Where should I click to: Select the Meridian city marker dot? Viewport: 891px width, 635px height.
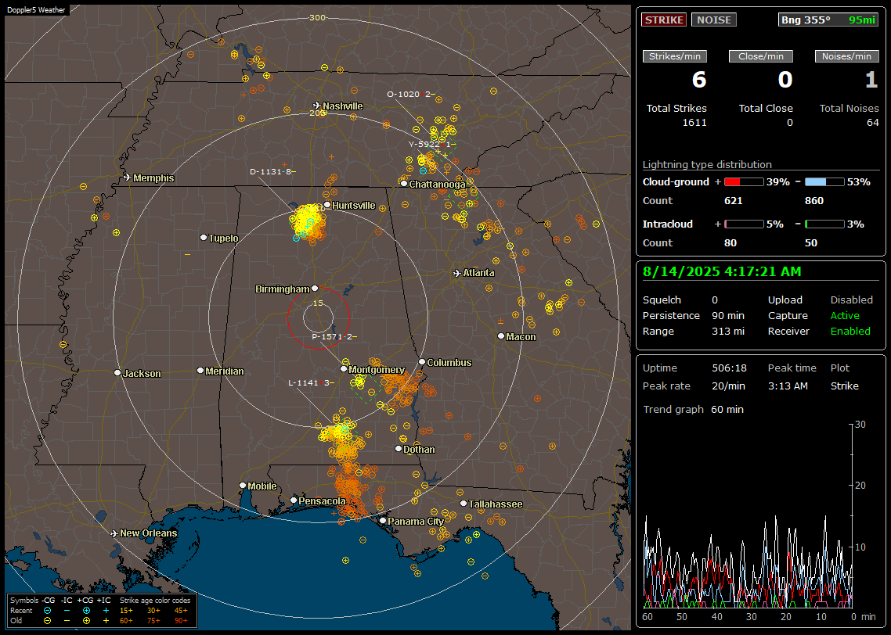[x=200, y=371]
